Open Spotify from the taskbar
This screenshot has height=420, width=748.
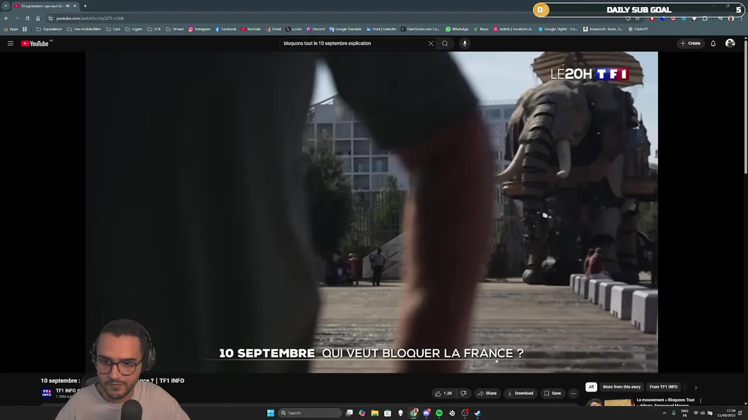(439, 413)
